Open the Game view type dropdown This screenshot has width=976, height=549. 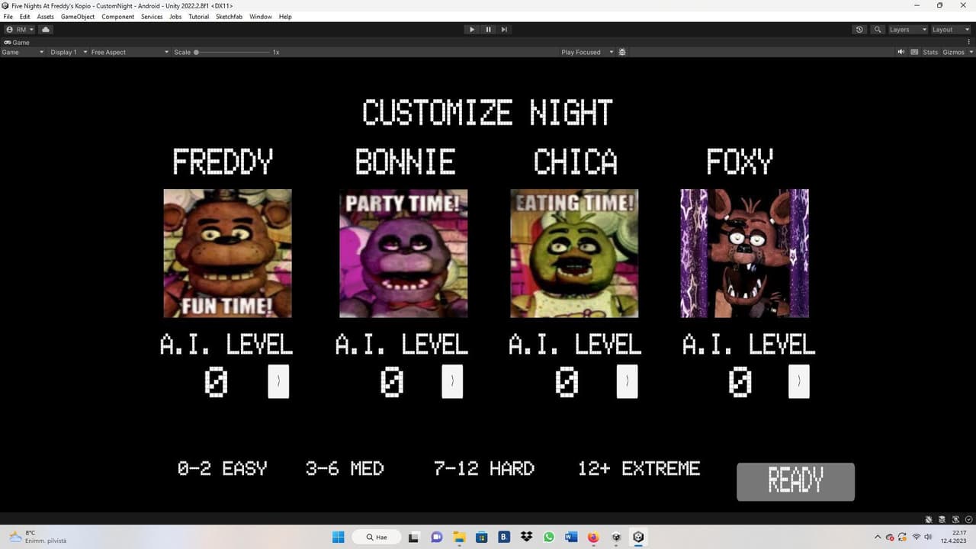[x=23, y=52]
